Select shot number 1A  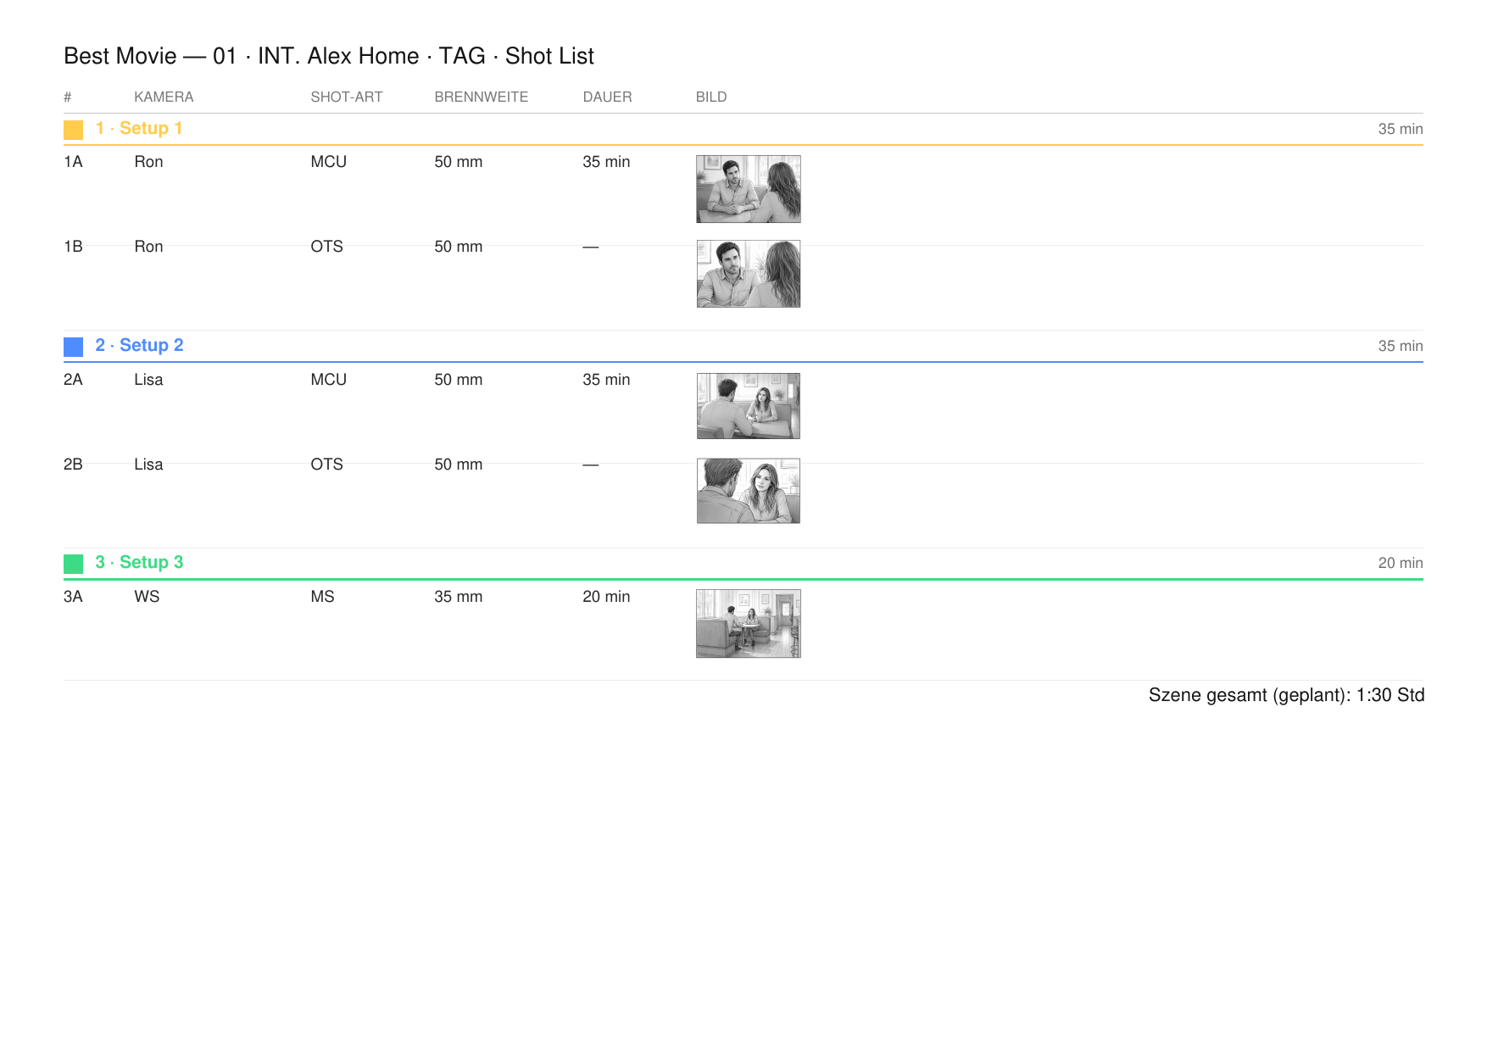(x=73, y=162)
